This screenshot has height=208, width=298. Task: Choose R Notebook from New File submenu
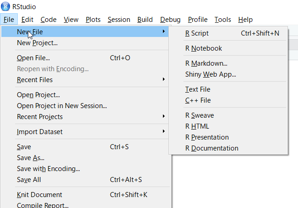[228, 48]
